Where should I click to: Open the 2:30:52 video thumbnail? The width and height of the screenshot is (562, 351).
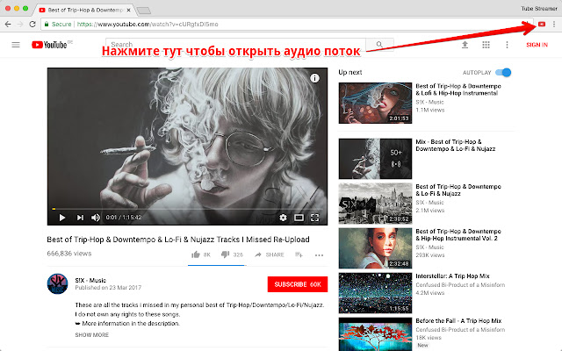point(375,204)
